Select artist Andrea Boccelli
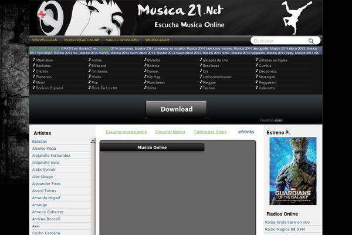Image resolution: width=352 pixels, height=235 pixels. point(46,219)
